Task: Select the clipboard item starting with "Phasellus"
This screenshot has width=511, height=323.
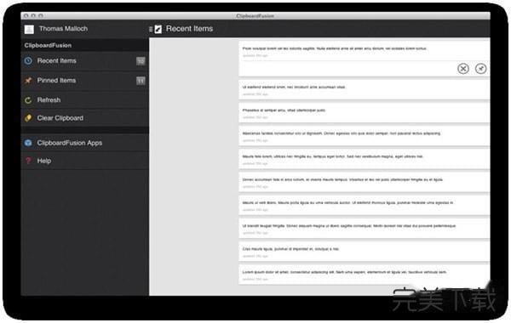Action: (365, 113)
